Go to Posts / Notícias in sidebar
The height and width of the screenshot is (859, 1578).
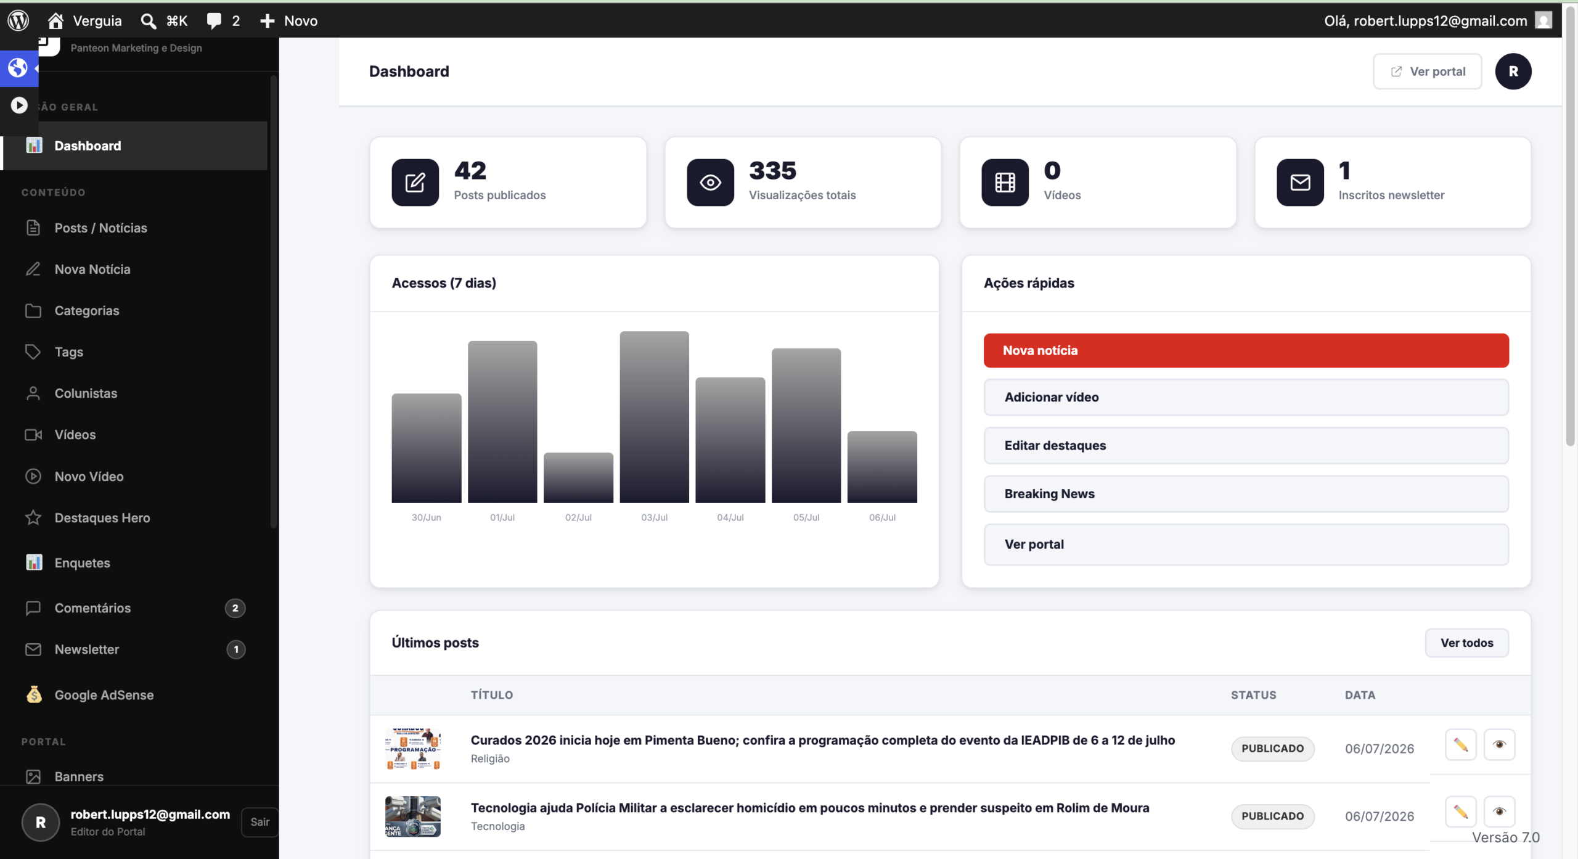pos(100,228)
